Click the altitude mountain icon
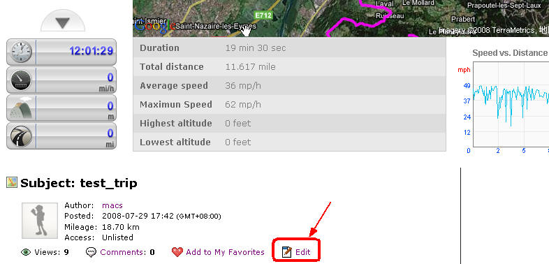 [22, 108]
